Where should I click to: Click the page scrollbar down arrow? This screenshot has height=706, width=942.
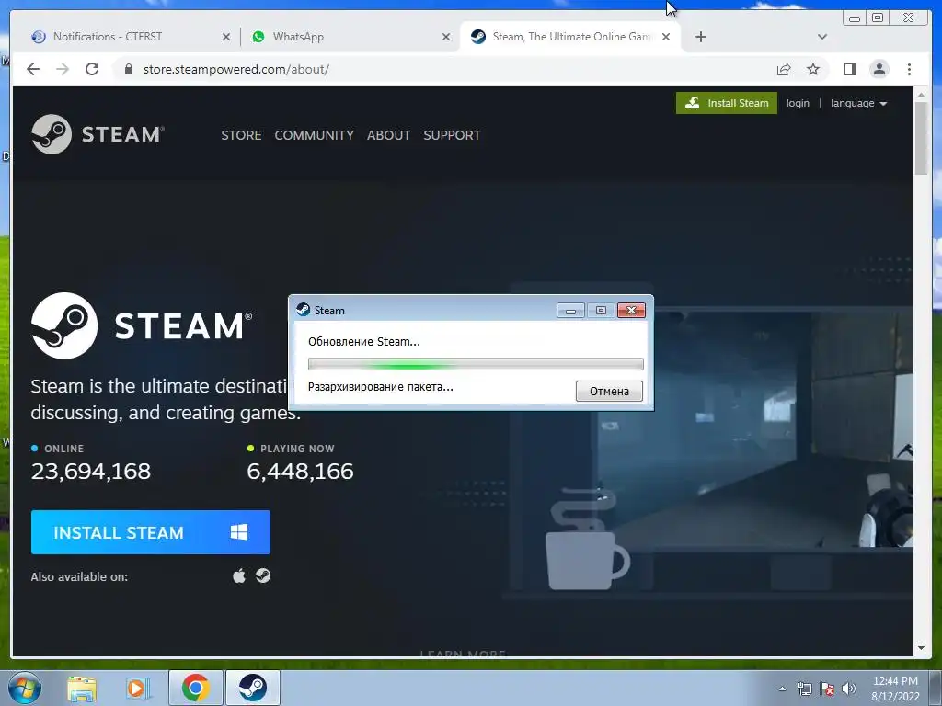coord(921,648)
